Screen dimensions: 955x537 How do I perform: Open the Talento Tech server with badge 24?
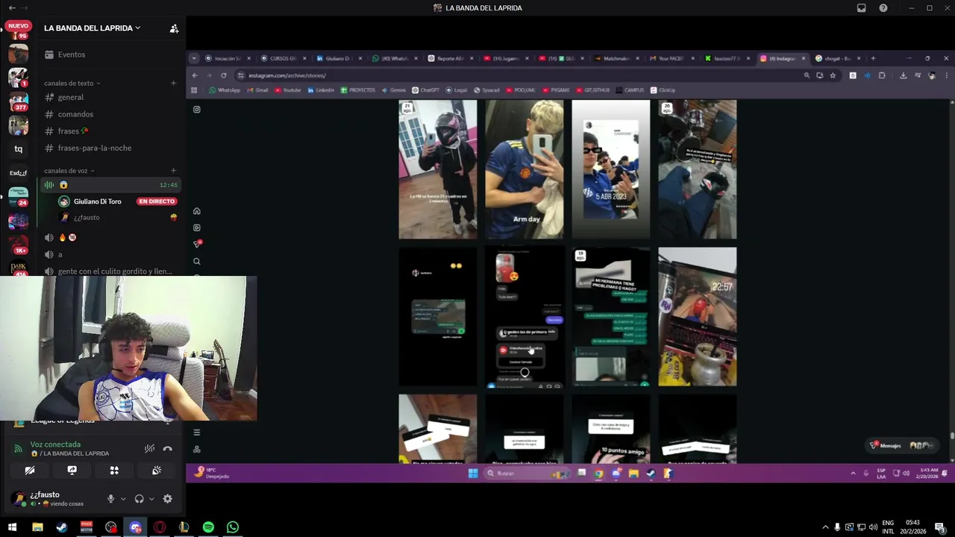coord(18,197)
